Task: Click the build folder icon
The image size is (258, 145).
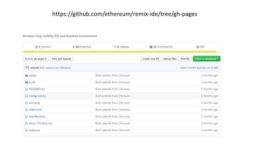Action: click(26, 82)
